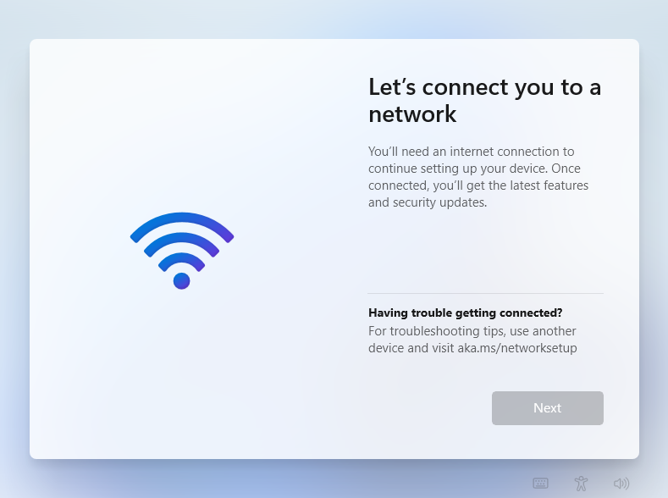Click the 'You'll need an internet connection' line
Image resolution: width=668 pixels, height=498 pixels.
(x=472, y=152)
